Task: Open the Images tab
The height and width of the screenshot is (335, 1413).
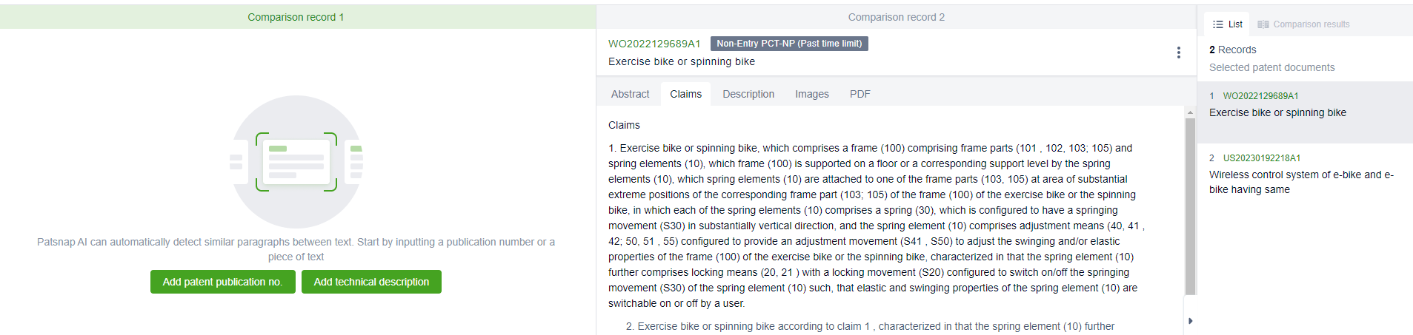Action: coord(811,94)
